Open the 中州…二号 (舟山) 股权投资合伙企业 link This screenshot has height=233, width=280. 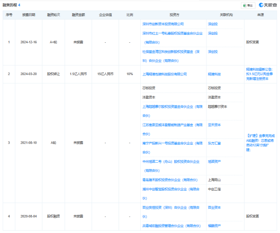pos(171,166)
